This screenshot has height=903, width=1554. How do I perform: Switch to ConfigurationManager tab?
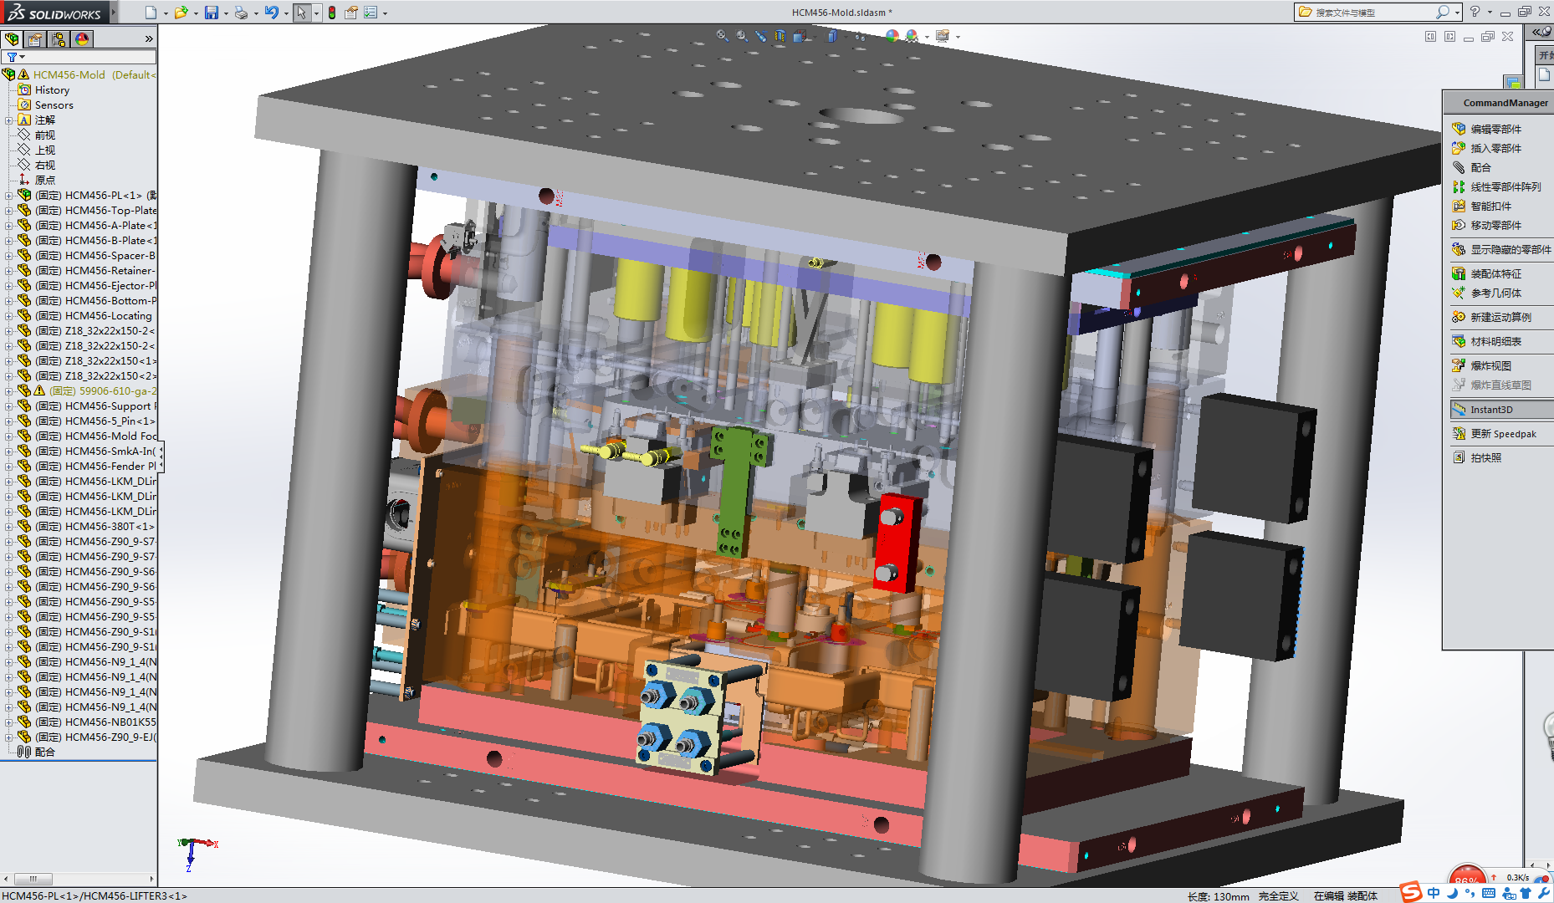tap(59, 39)
